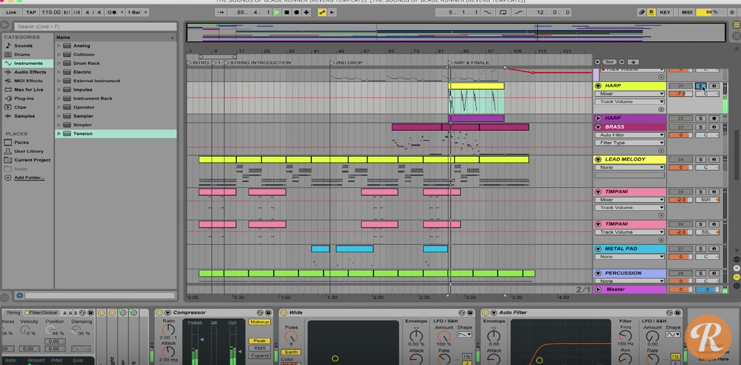Arm LEAD MELODY track for recording
This screenshot has width=741, height=365.
(713, 159)
